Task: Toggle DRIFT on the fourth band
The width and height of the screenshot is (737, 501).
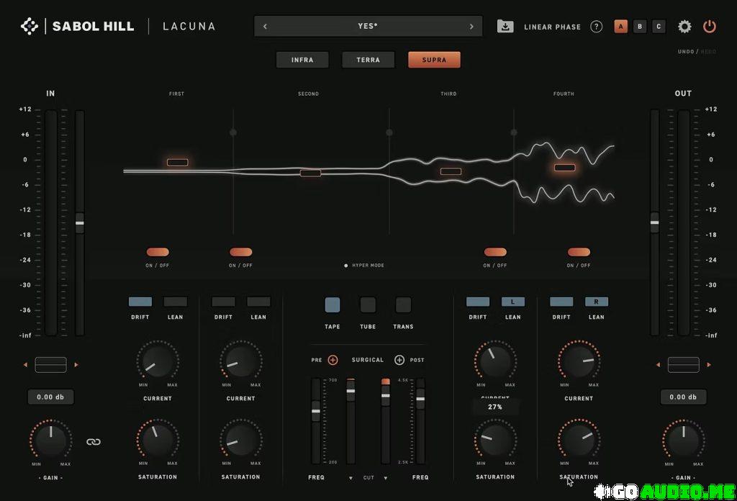Action: click(561, 302)
